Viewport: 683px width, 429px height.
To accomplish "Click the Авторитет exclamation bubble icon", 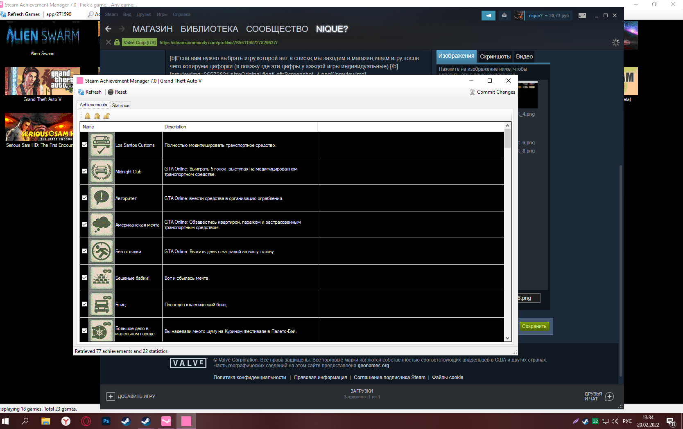I will tap(102, 198).
